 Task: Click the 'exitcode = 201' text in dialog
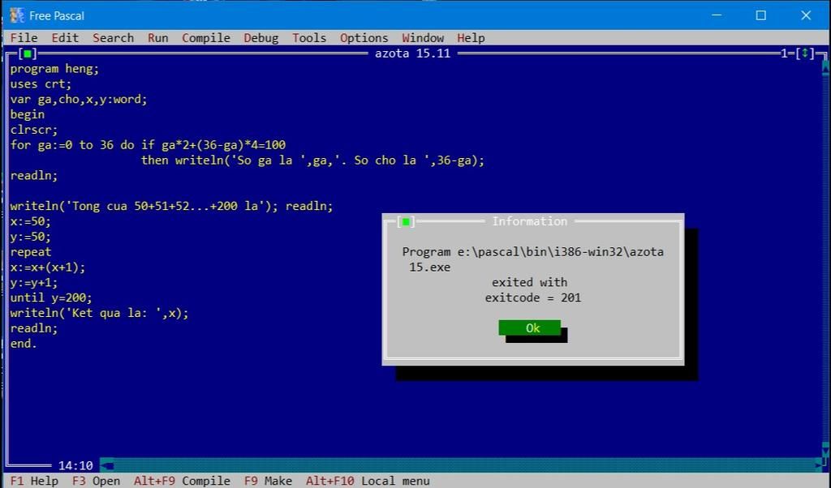click(533, 298)
